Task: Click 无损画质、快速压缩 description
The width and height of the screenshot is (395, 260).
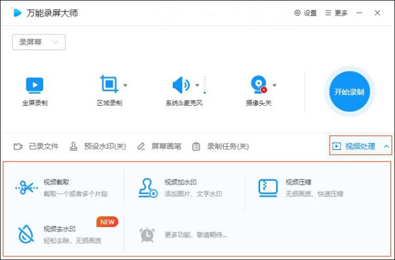Action: point(314,194)
